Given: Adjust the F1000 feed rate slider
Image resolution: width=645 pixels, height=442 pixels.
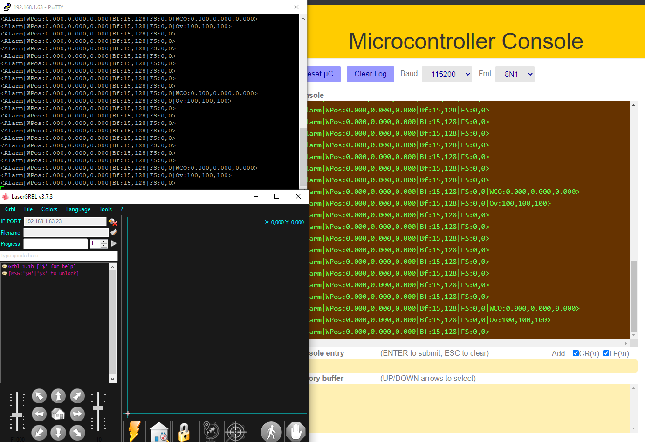Looking at the screenshot, I should click(17, 414).
